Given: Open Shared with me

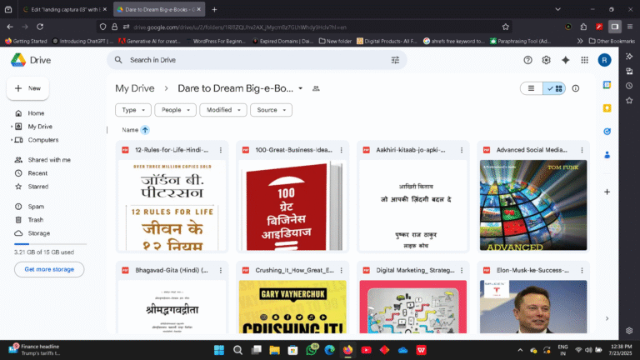Looking at the screenshot, I should click(50, 160).
